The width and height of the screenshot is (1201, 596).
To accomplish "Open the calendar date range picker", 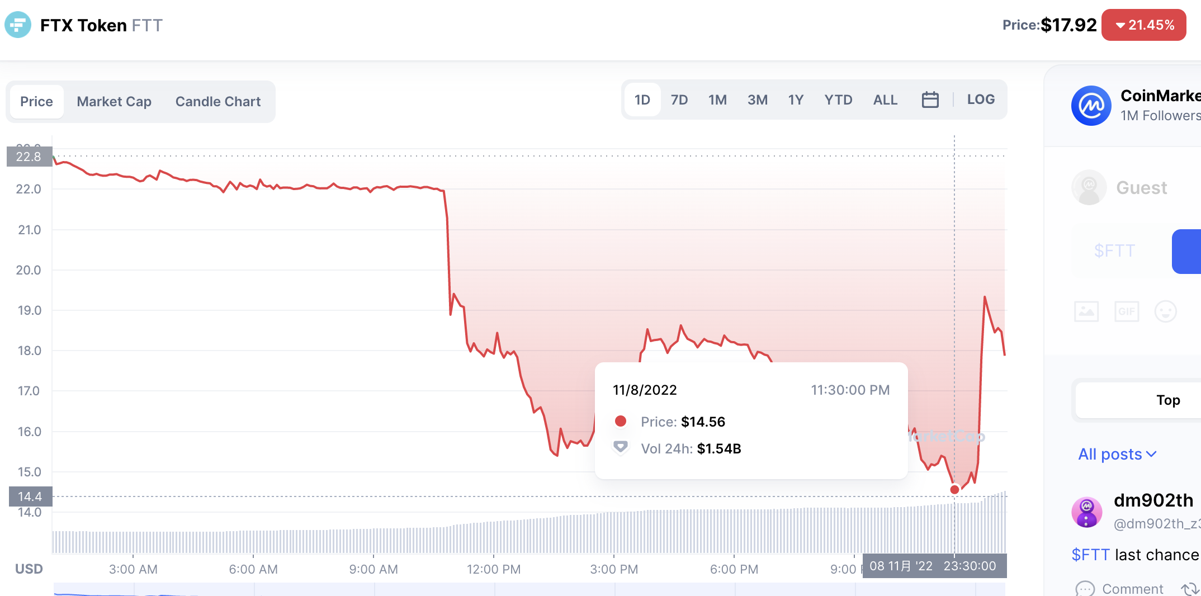I will click(930, 100).
